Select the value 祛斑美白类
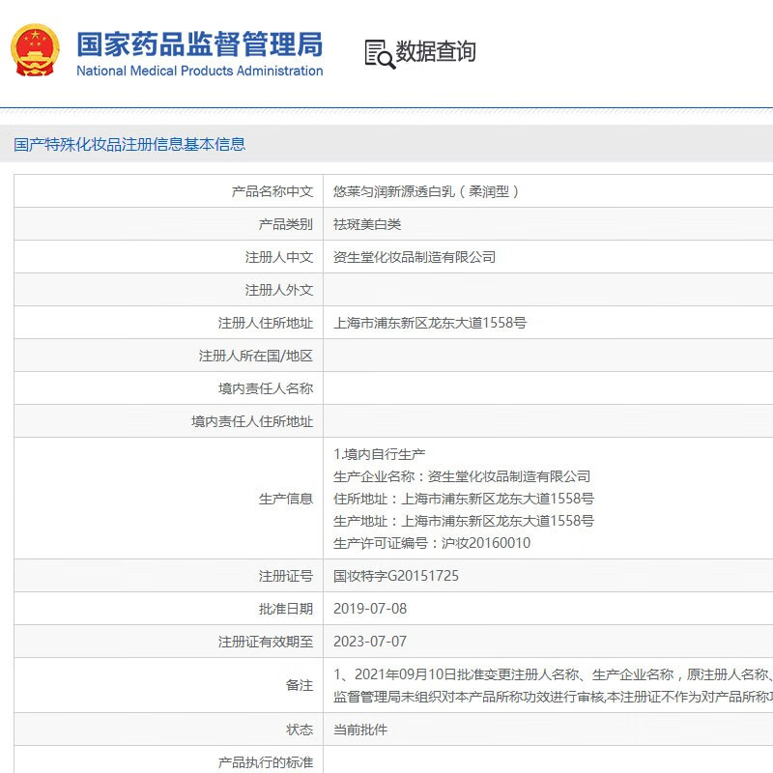 pos(367,224)
